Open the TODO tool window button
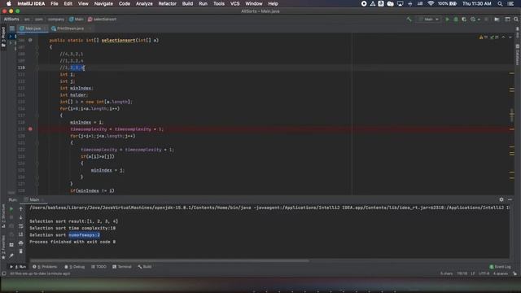The image size is (521, 293). point(99,267)
